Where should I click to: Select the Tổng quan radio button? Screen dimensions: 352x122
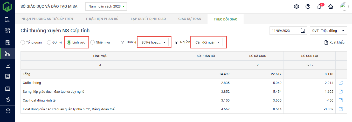(23, 42)
